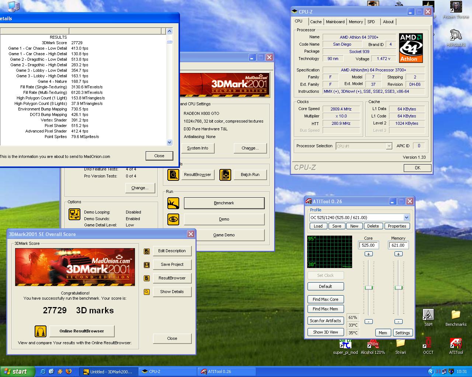Viewport: 472px width, 377px height.
Task: Switch to the Cache tab in CPU-Z
Action: (x=316, y=22)
